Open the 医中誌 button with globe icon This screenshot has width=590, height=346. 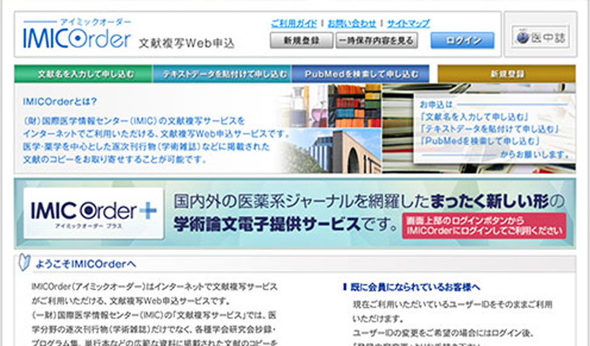(541, 37)
